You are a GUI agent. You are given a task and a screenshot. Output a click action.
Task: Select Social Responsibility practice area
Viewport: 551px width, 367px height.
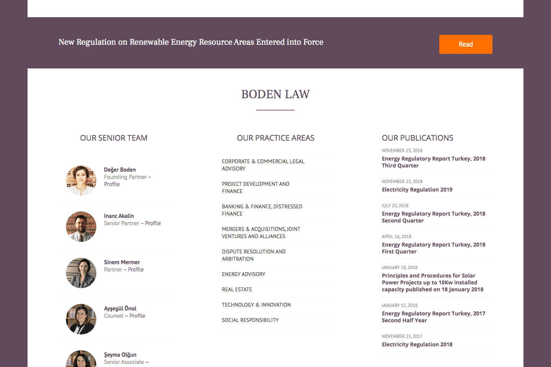coord(250,320)
